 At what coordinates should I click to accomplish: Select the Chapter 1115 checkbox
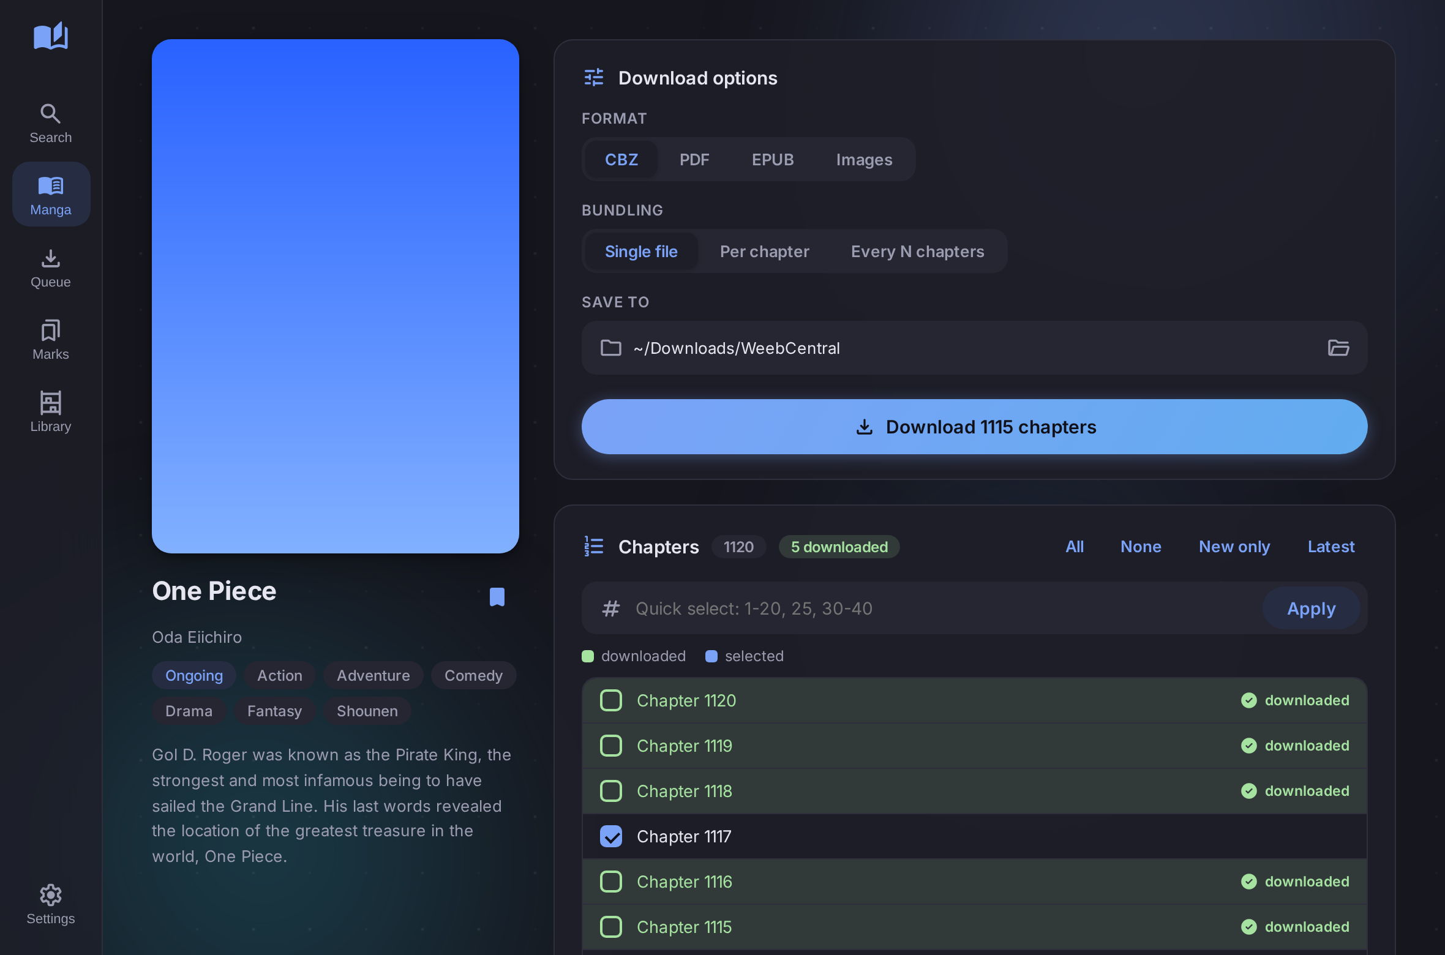tap(611, 927)
